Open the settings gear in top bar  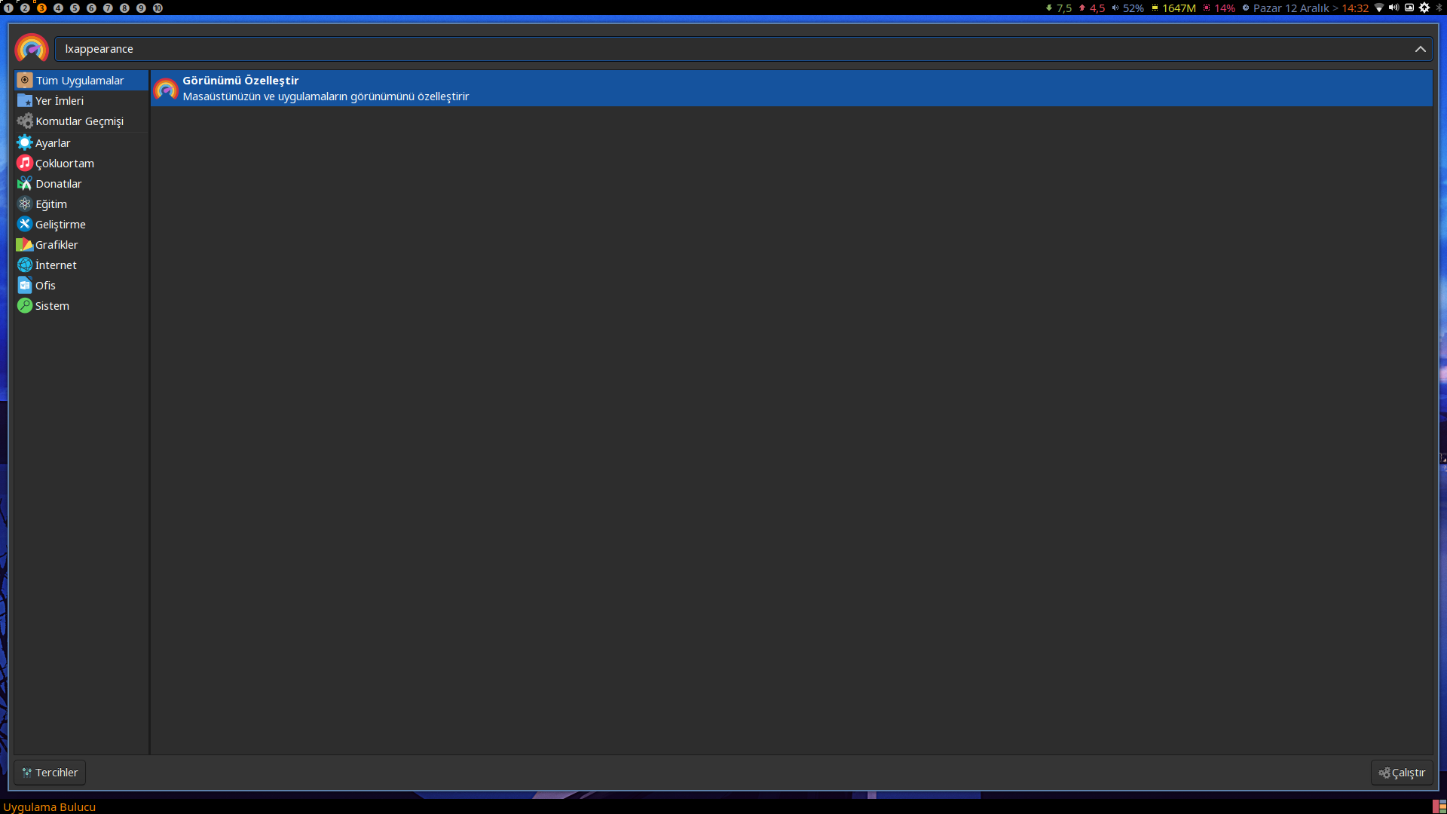click(1424, 8)
